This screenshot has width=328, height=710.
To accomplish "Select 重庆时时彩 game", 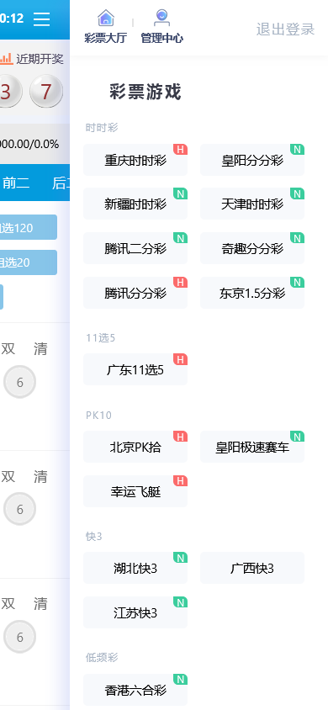I will [x=135, y=161].
